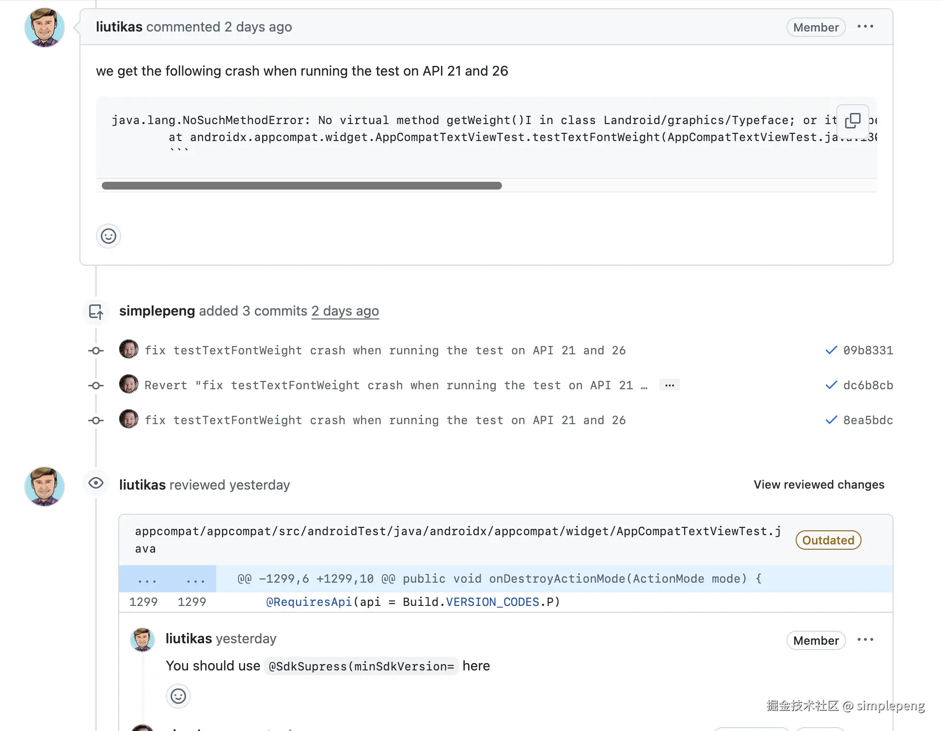The height and width of the screenshot is (731, 942).
Task: Click checkmark status next to dc6b8cb
Action: [831, 385]
